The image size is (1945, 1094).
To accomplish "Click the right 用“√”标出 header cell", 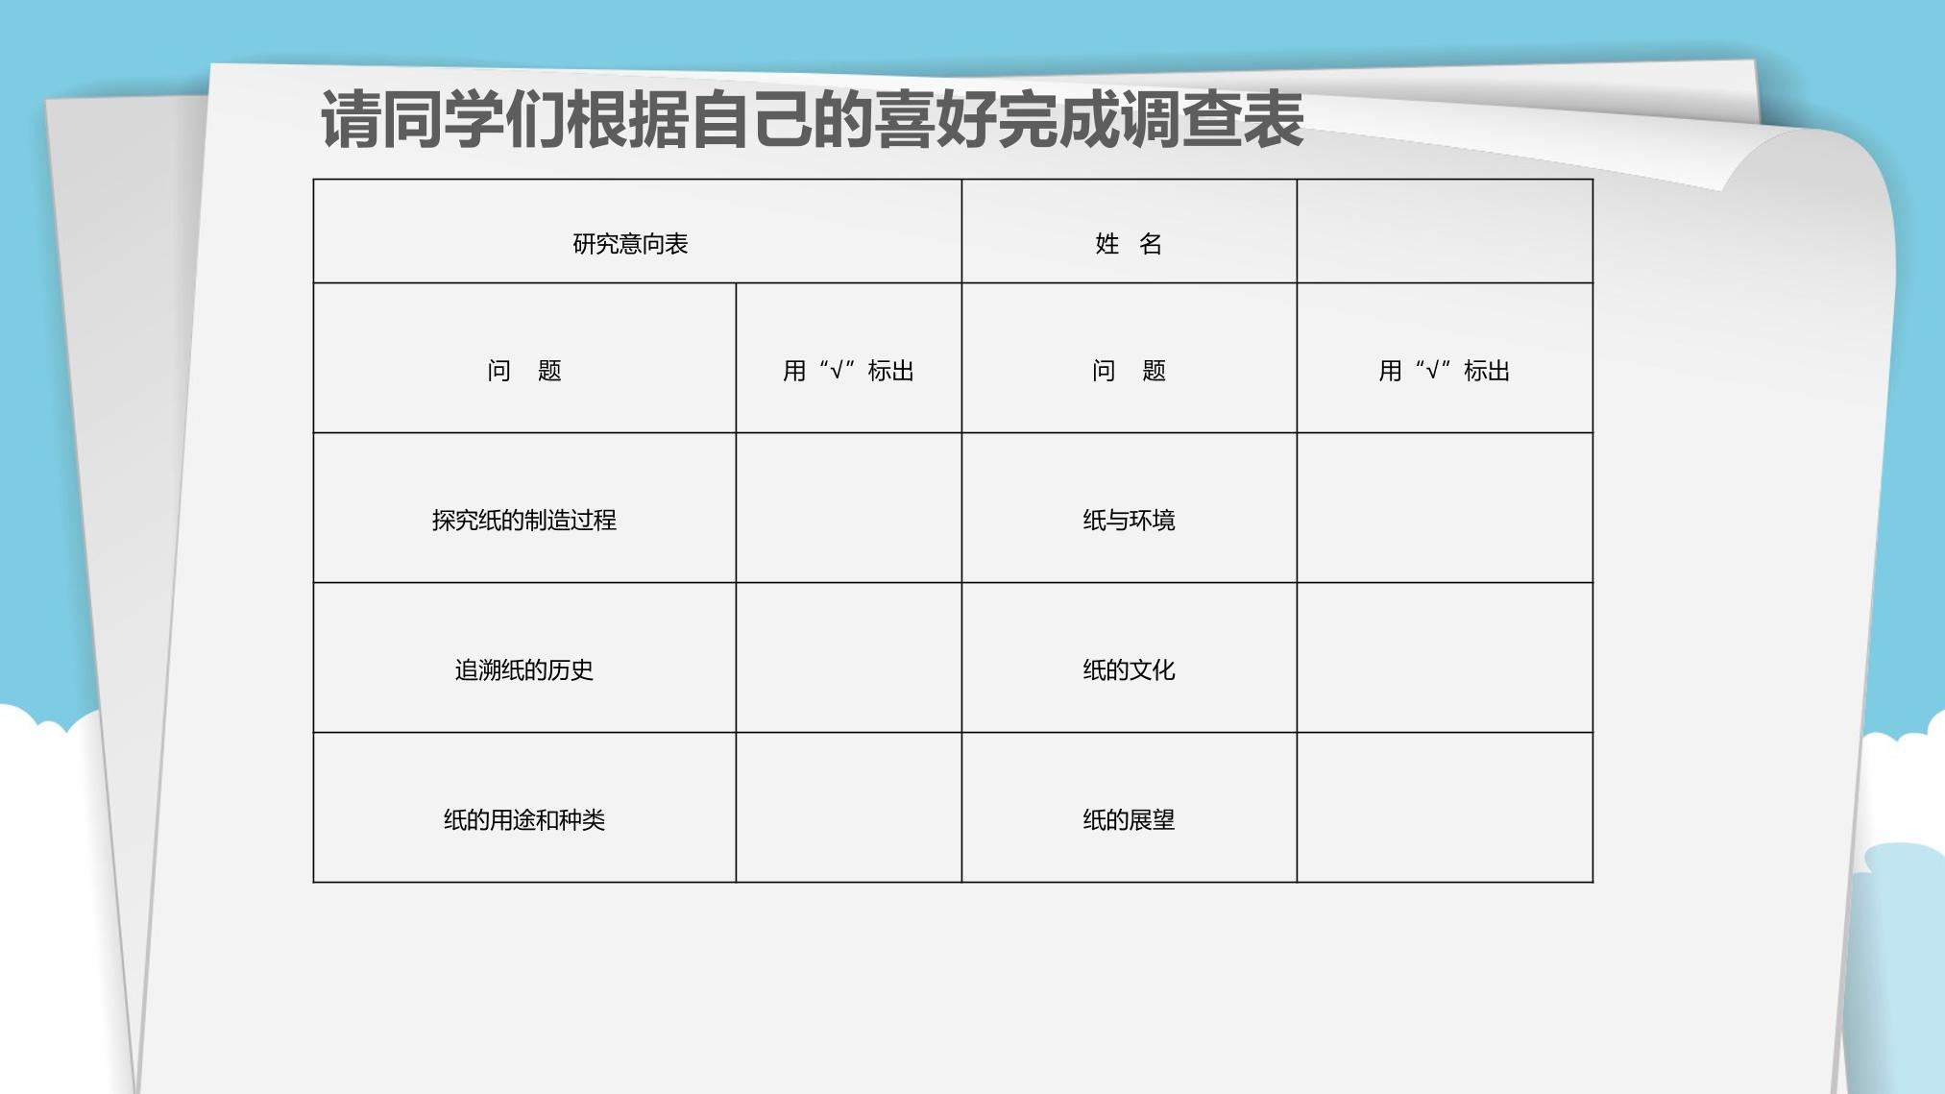I will (1445, 358).
